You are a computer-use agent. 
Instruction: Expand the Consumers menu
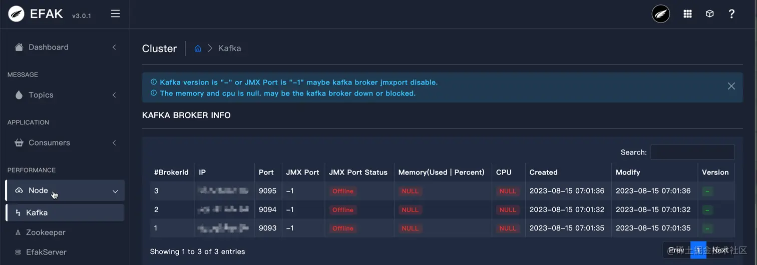pyautogui.click(x=65, y=142)
